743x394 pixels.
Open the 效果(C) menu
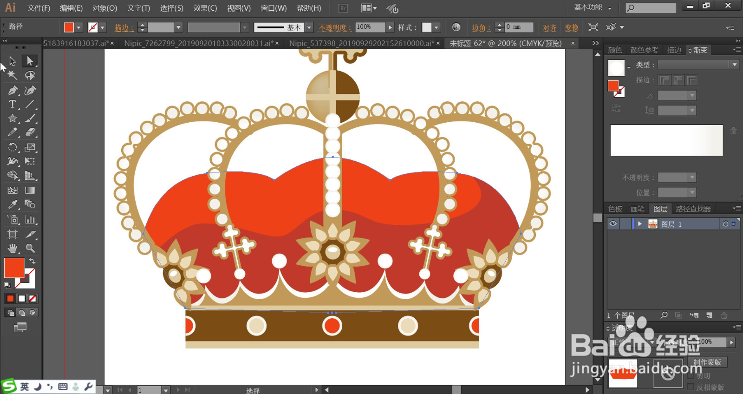pyautogui.click(x=205, y=8)
